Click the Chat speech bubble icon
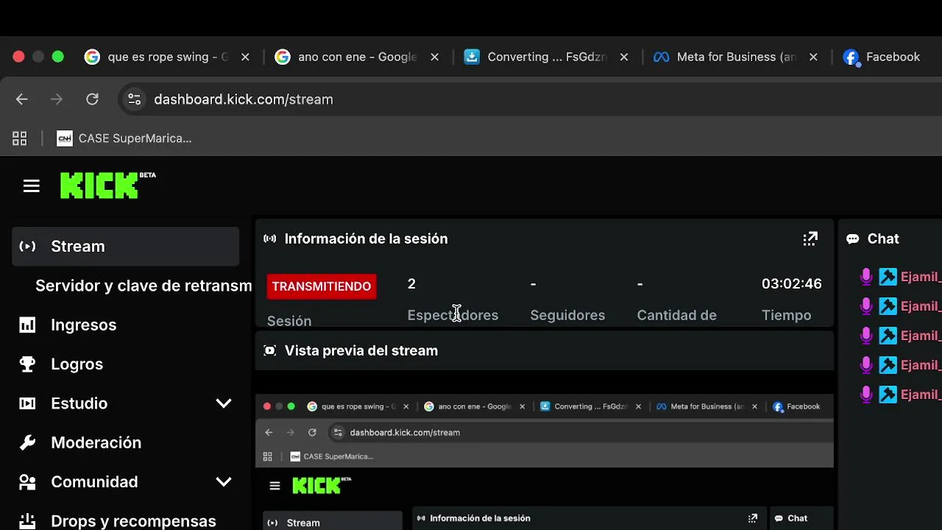 click(x=852, y=239)
